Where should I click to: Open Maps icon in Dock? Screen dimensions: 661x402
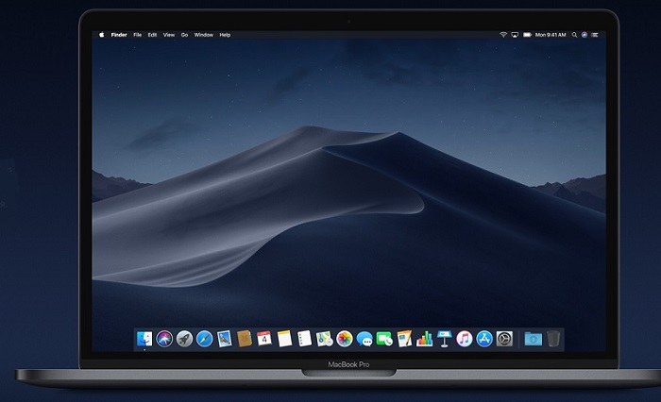point(325,339)
